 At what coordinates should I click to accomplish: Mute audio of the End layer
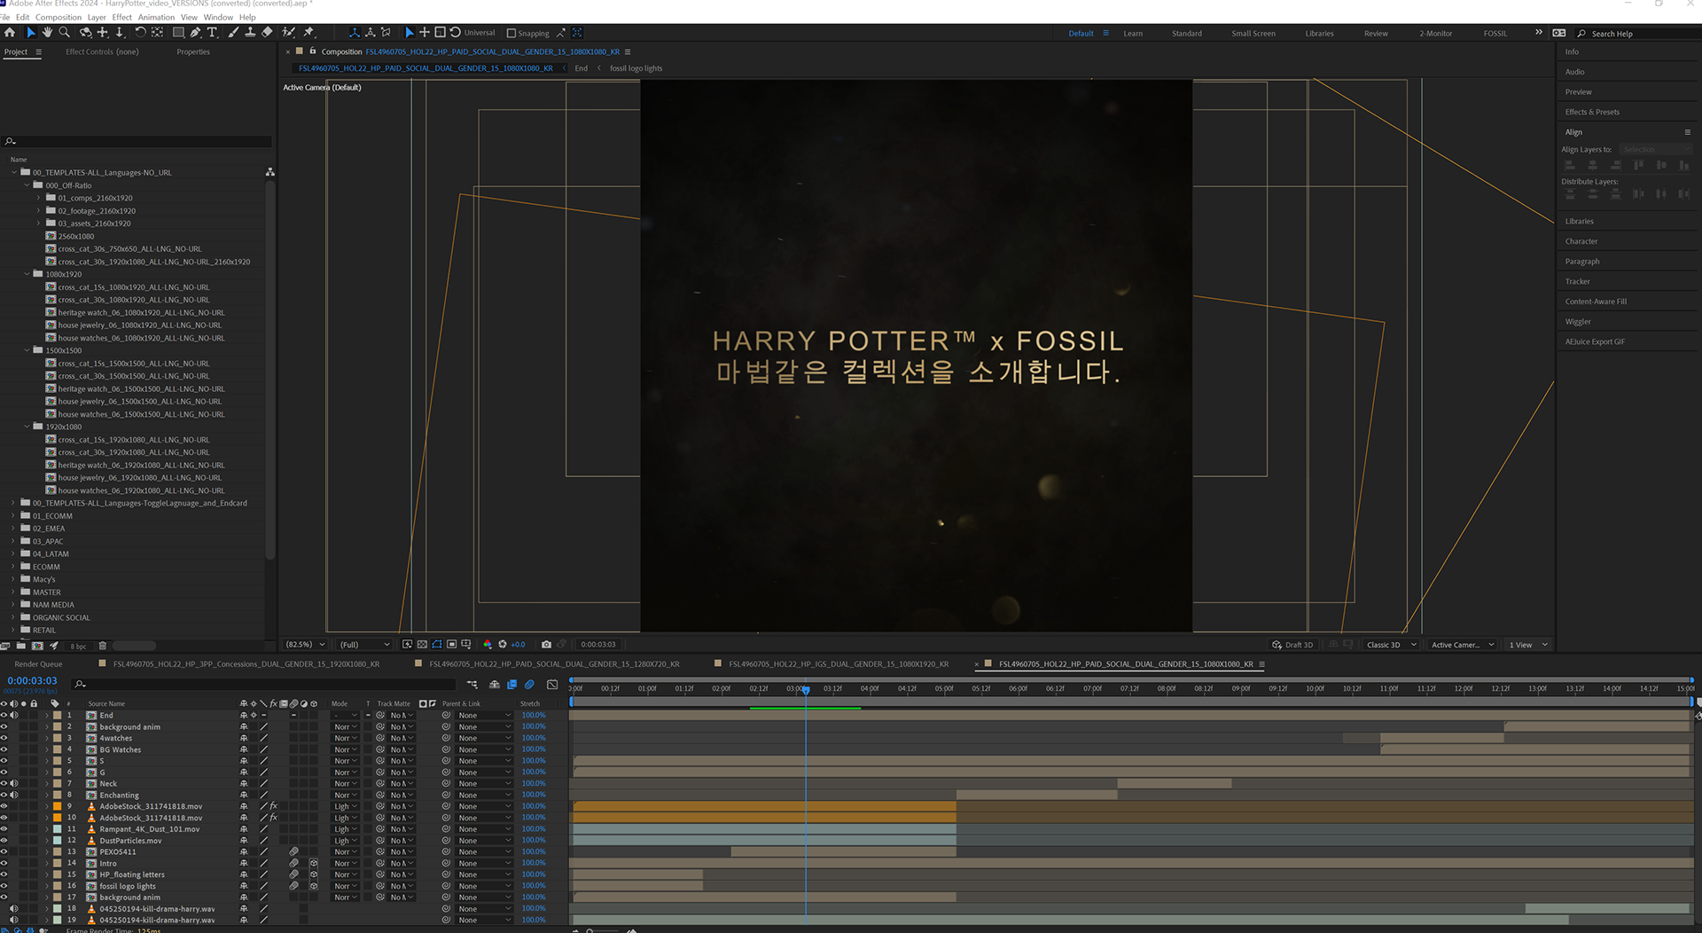(x=13, y=715)
